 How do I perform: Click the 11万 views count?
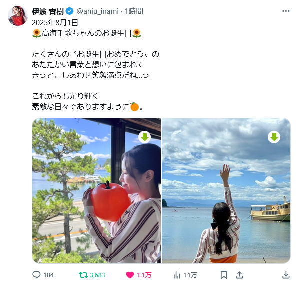pyautogui.click(x=190, y=275)
